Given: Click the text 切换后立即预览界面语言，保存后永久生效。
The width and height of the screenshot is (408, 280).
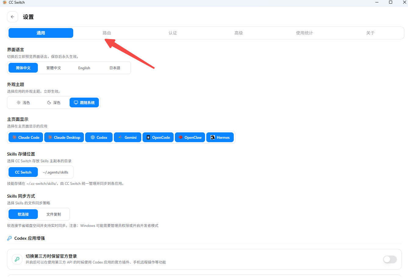Looking at the screenshot, I should (x=44, y=57).
